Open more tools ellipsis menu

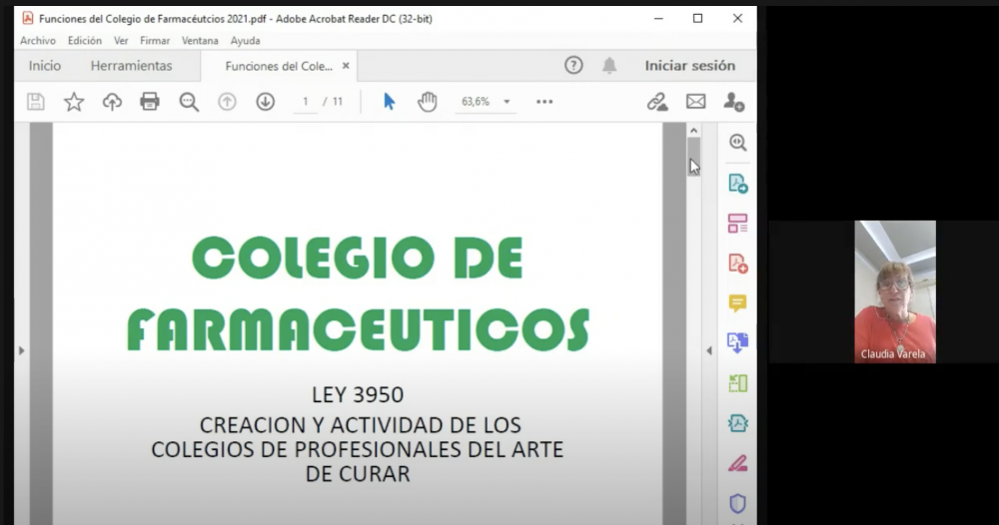pyautogui.click(x=544, y=102)
